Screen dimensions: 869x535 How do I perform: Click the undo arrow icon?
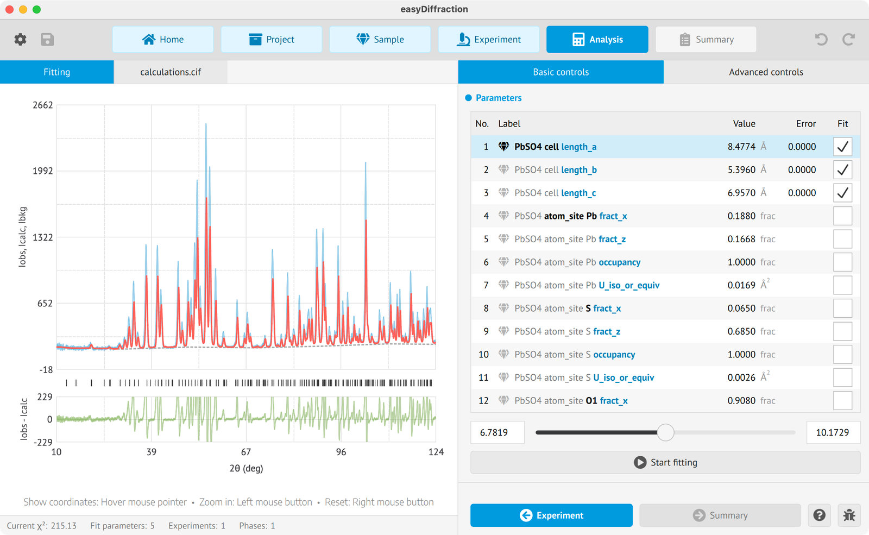point(821,39)
